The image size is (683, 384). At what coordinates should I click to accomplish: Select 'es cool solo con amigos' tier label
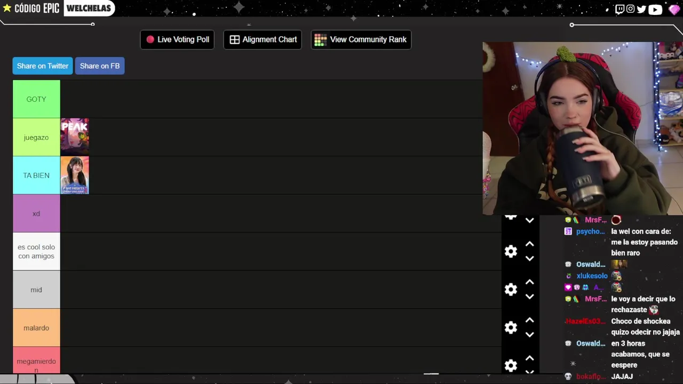click(x=36, y=252)
